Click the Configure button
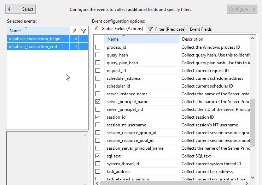262x185 pixels. (242, 9)
